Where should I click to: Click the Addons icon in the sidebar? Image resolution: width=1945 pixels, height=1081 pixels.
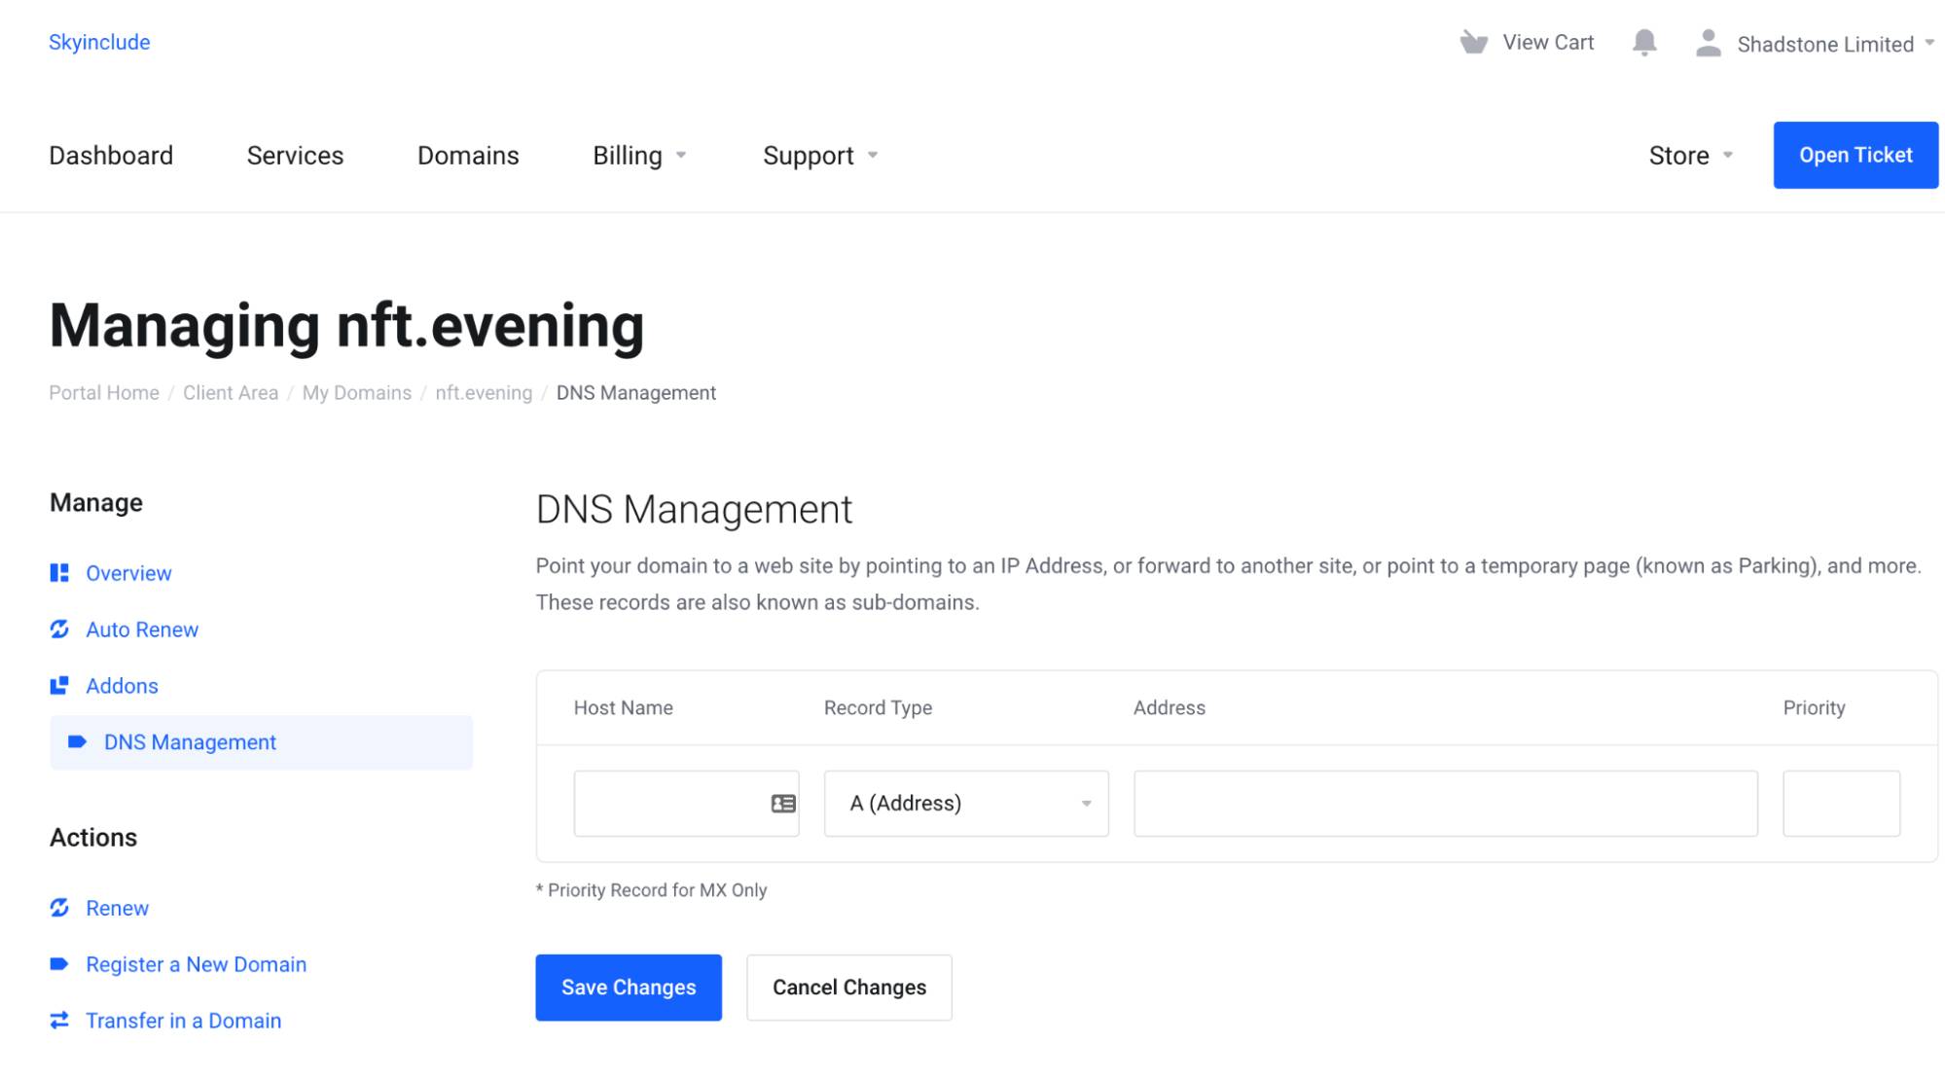pyautogui.click(x=59, y=685)
